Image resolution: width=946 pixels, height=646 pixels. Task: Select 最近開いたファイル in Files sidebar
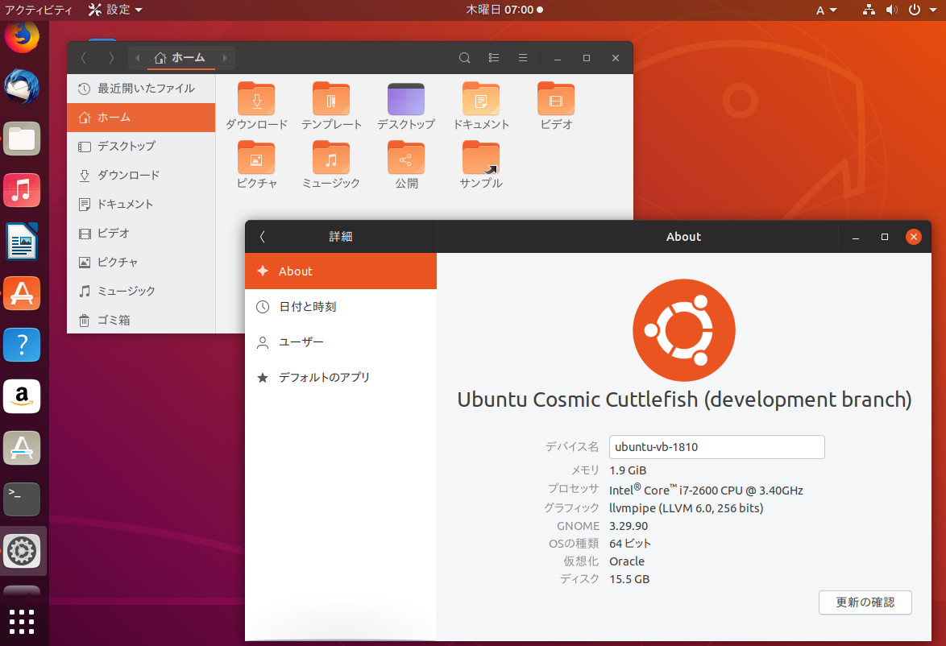141,89
